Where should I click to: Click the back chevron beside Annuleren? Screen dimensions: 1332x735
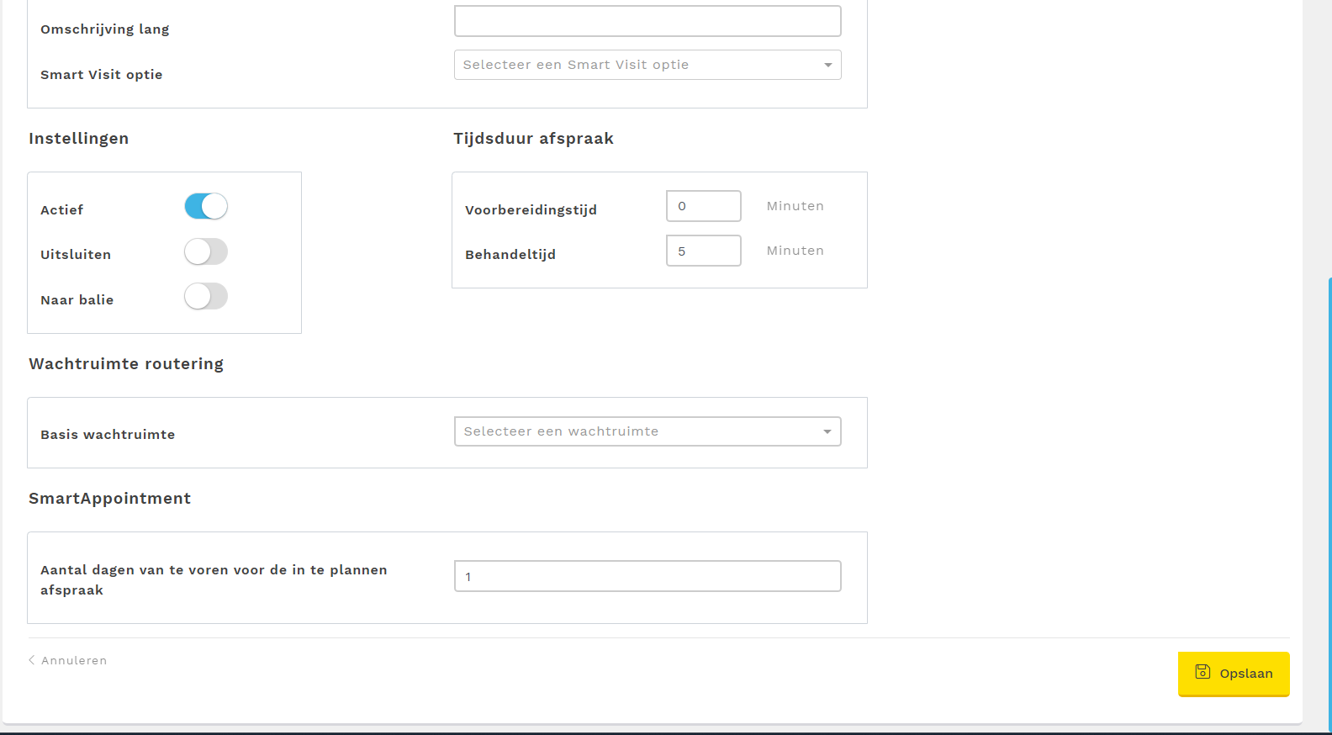coord(32,660)
